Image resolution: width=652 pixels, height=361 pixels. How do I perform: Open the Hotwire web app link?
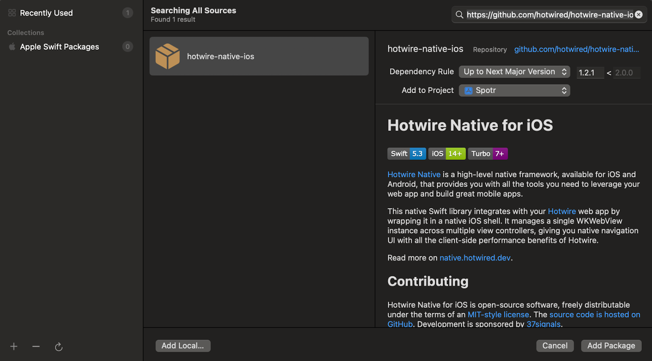pos(562,211)
